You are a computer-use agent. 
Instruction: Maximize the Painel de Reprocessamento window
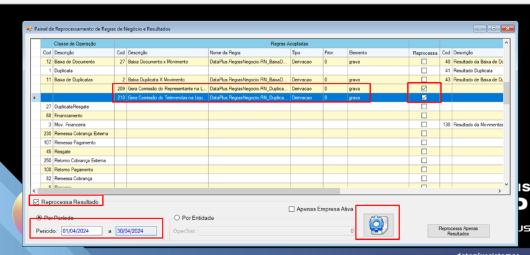[494, 28]
